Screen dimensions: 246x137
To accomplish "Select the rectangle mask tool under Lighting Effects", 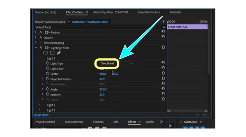I will [x=52, y=53].
